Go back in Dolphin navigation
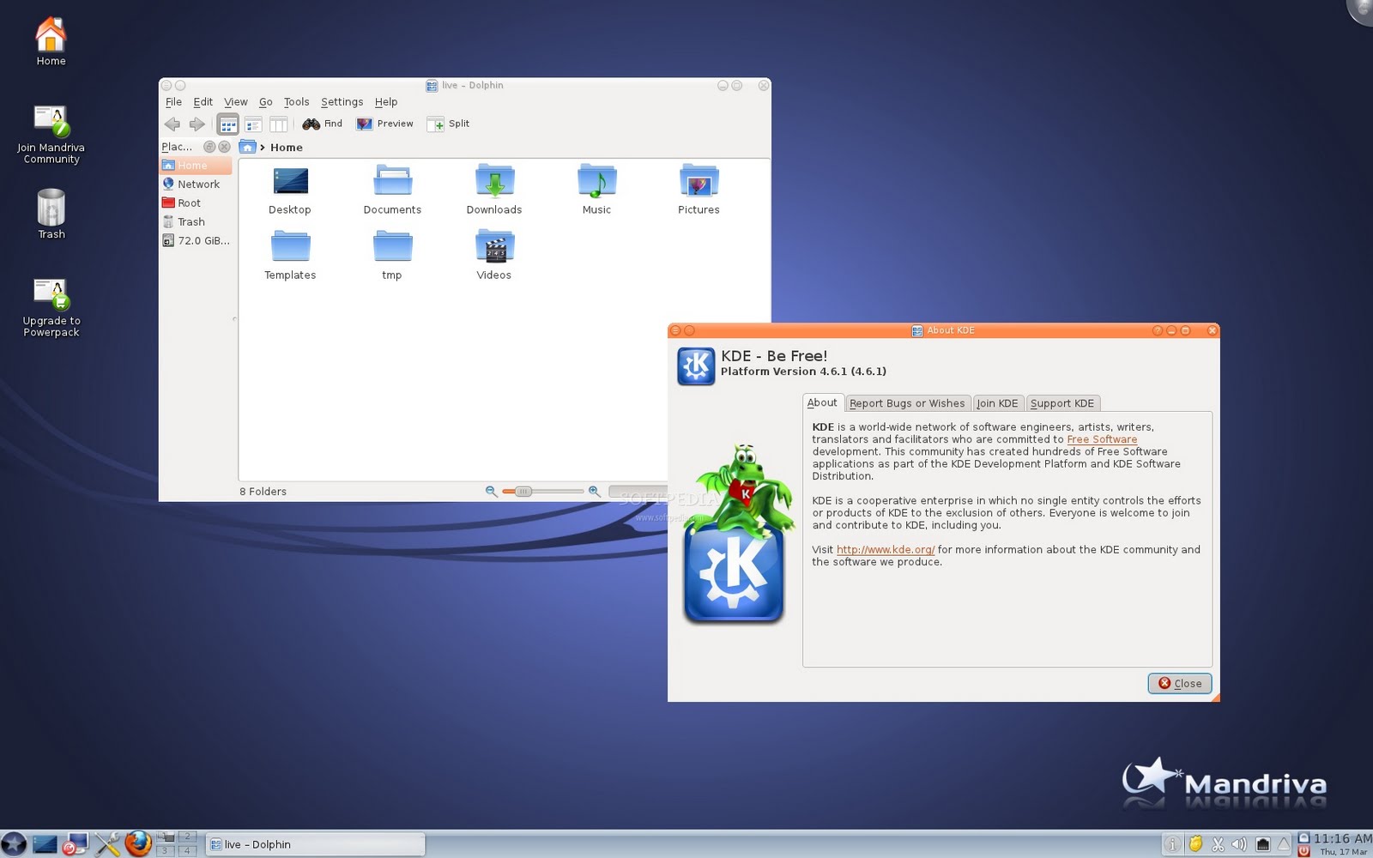This screenshot has height=858, width=1373. (172, 124)
